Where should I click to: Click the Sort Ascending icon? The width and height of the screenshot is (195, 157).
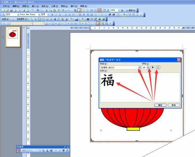(x=103, y=23)
